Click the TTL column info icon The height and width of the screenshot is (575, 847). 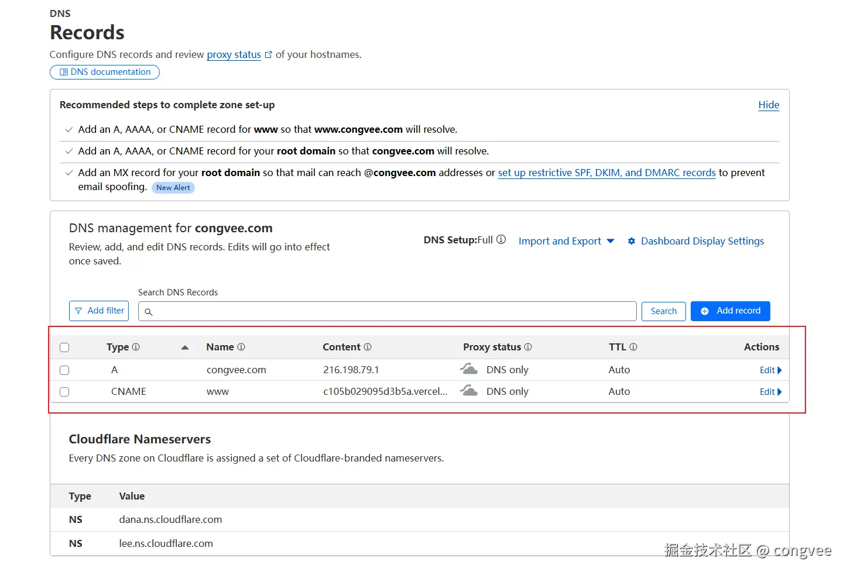pyautogui.click(x=633, y=347)
